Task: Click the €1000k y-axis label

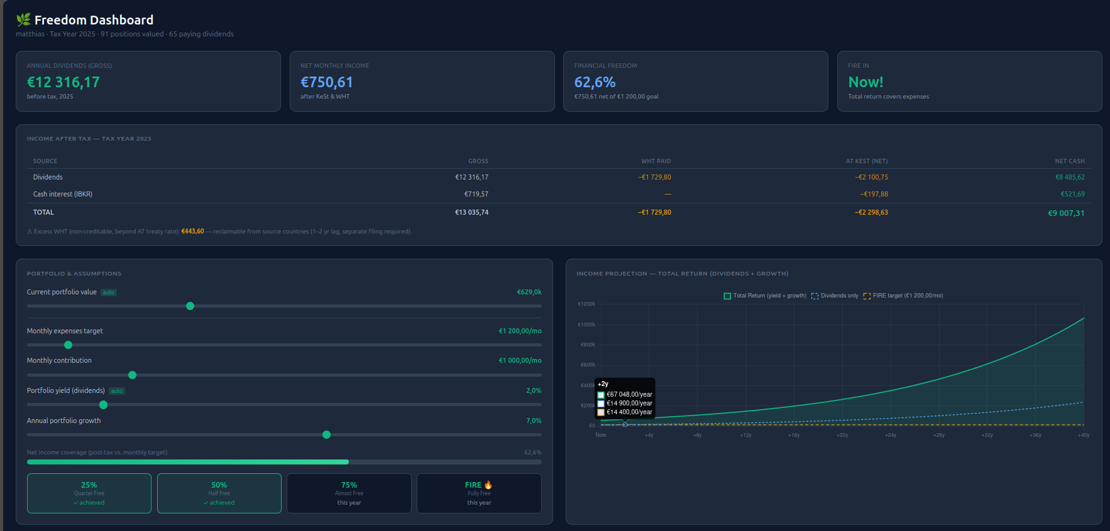Action: [x=586, y=324]
